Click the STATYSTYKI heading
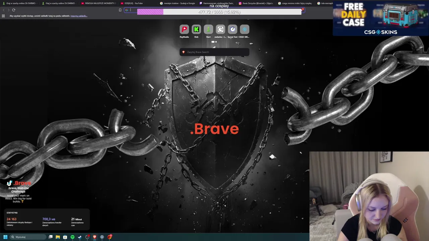 pyautogui.click(x=12, y=213)
